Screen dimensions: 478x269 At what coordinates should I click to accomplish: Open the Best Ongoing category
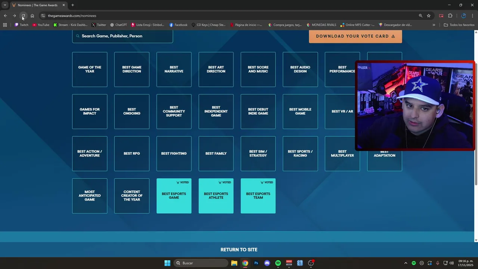[132, 112]
